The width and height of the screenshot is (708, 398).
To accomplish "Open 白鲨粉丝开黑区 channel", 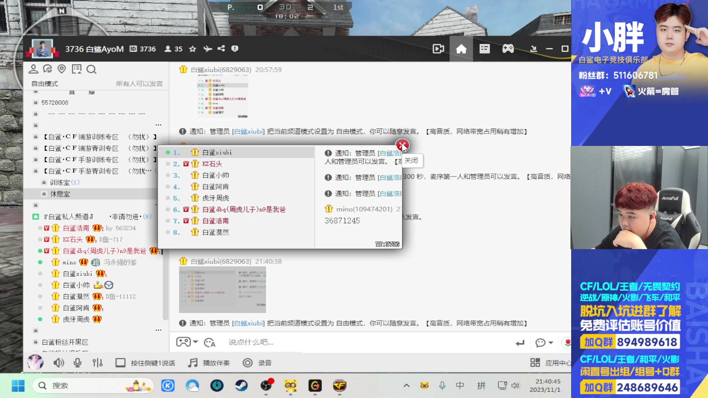I will point(65,342).
